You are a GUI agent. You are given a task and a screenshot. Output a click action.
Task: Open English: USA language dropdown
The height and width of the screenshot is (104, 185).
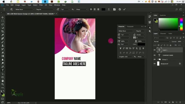coord(126,57)
